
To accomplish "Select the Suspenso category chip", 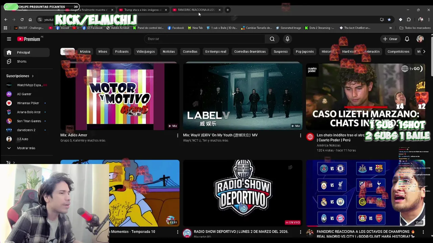I will (281, 52).
